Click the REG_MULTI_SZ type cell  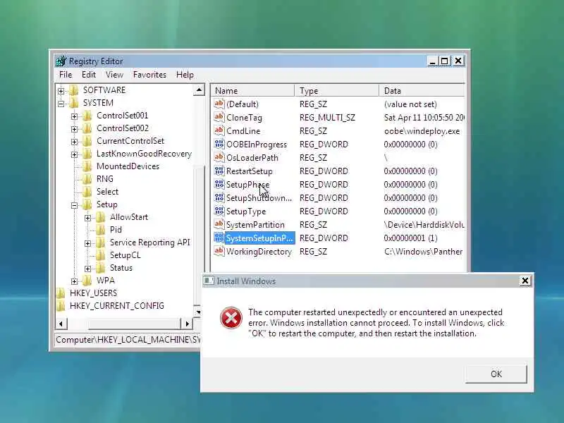pyautogui.click(x=327, y=118)
